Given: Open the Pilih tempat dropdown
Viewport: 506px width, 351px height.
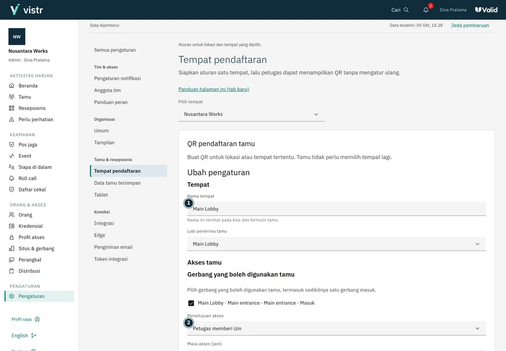Looking at the screenshot, I should pyautogui.click(x=251, y=114).
